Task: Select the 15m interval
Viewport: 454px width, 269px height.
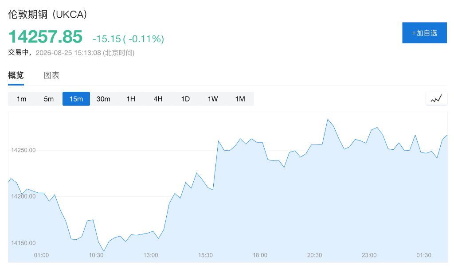Action: pyautogui.click(x=76, y=99)
